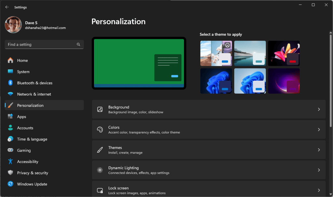The width and height of the screenshot is (333, 197).
Task: Expand the Background row chevron
Action: coord(319,109)
